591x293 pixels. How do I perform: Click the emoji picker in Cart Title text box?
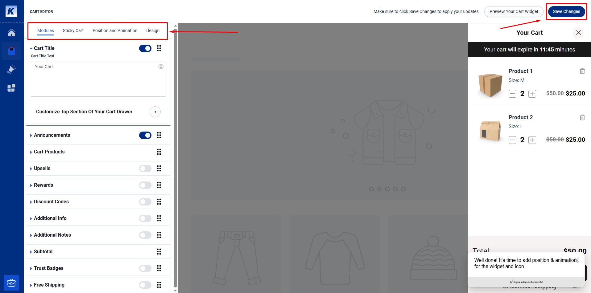point(161,67)
